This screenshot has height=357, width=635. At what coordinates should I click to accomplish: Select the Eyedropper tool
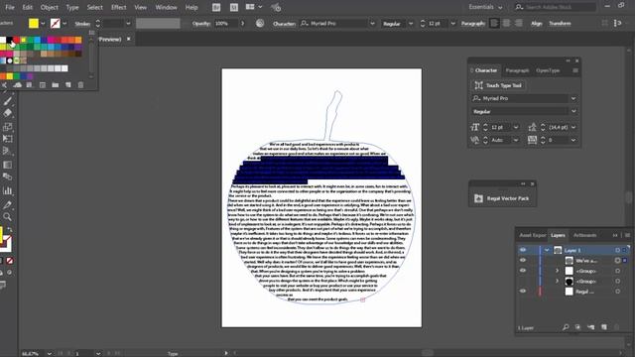7,205
